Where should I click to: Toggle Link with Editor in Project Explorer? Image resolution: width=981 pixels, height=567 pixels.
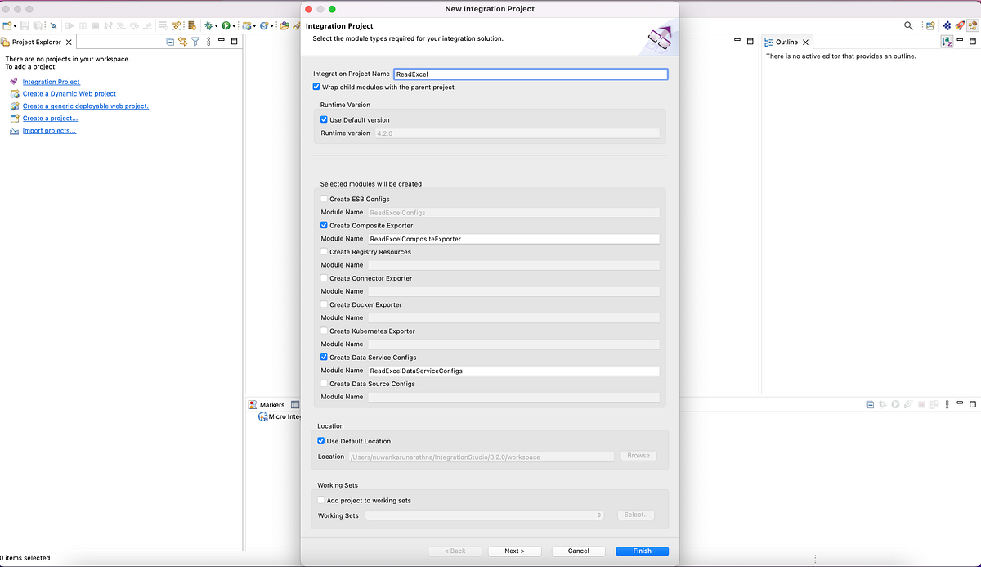[x=182, y=42]
